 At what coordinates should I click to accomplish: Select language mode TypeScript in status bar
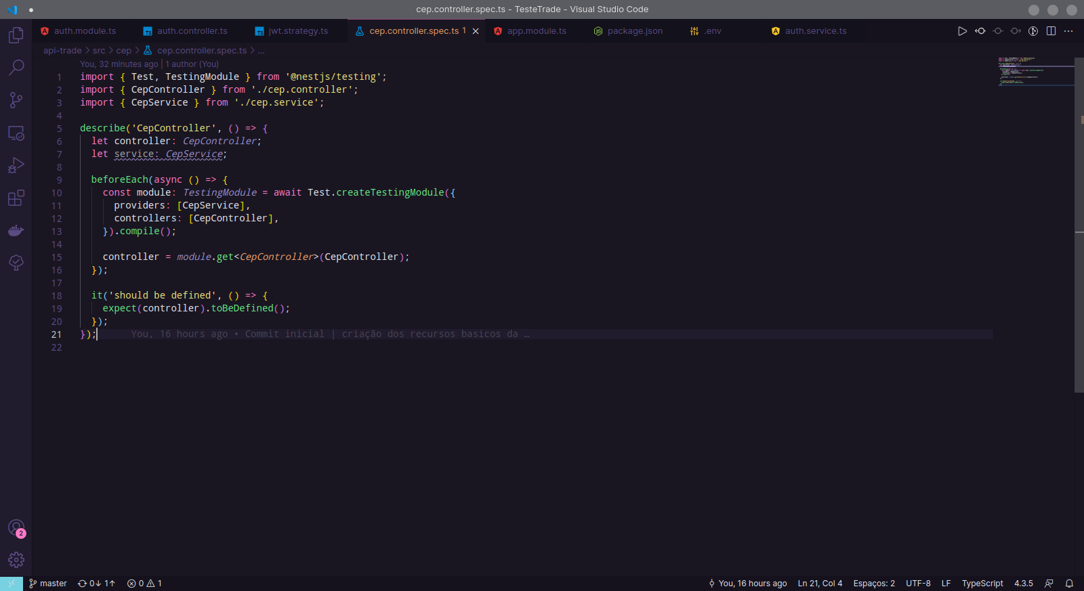click(982, 584)
